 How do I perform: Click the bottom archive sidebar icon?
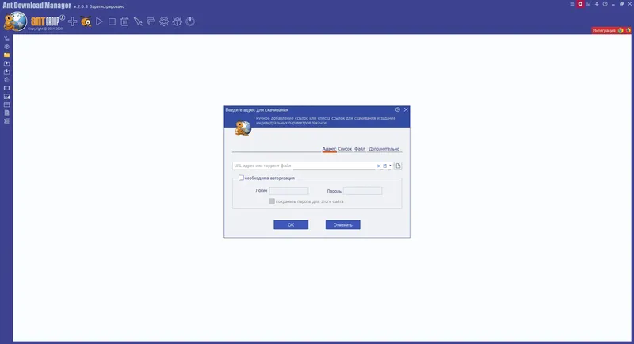tap(6, 121)
